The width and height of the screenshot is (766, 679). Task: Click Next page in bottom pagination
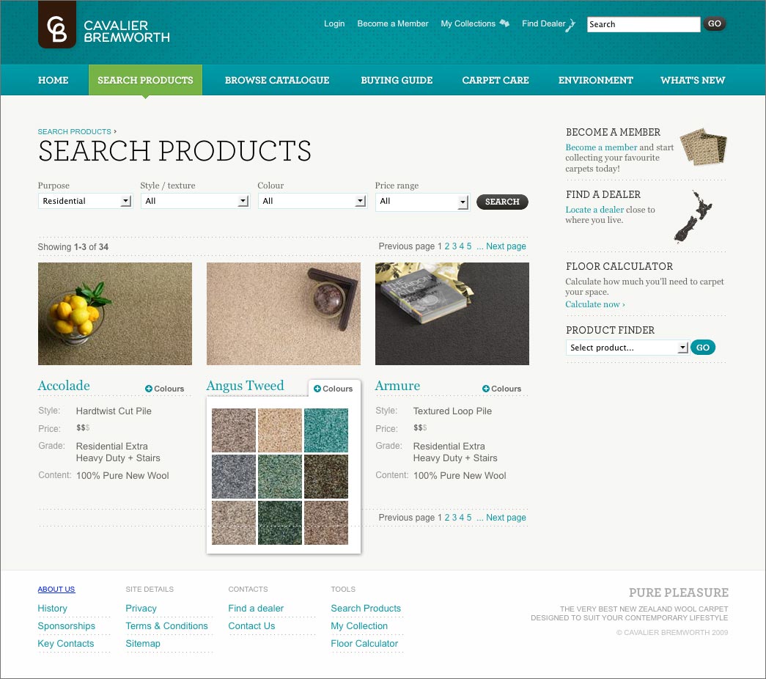(506, 518)
